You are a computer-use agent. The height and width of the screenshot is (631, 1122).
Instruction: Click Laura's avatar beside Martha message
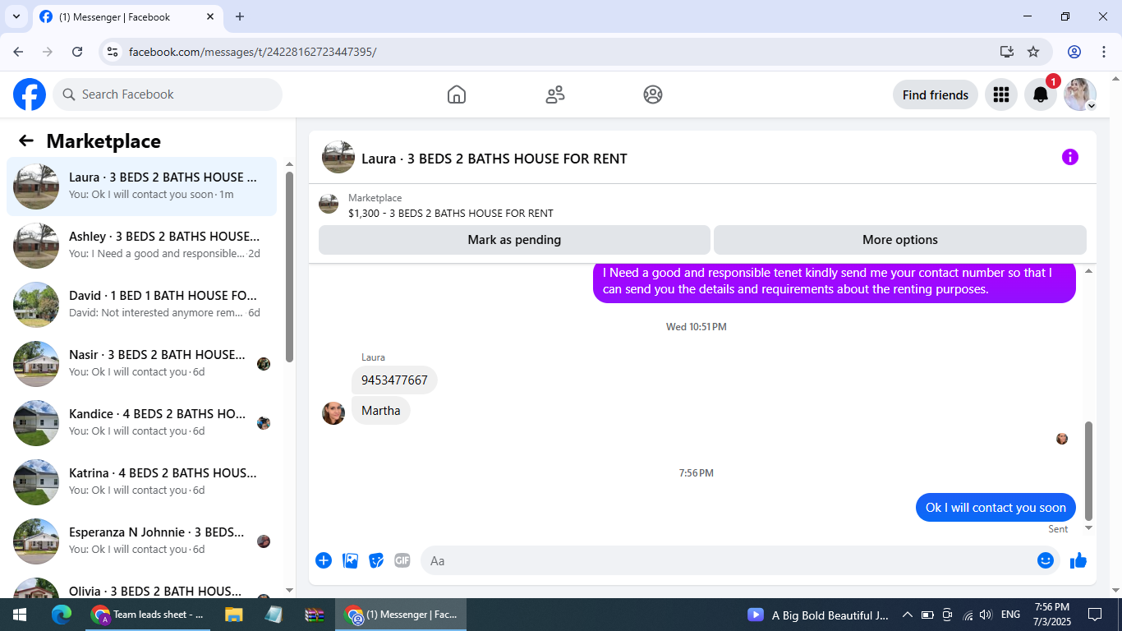tap(333, 413)
